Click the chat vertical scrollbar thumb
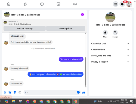This screenshot has height=104, width=136. 85,71
